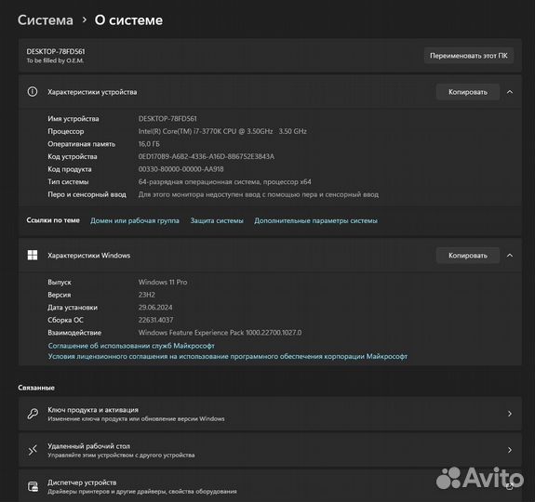Viewport: 535px width, 502px height.
Task: Click the Связанные section heading
Action: [36, 388]
